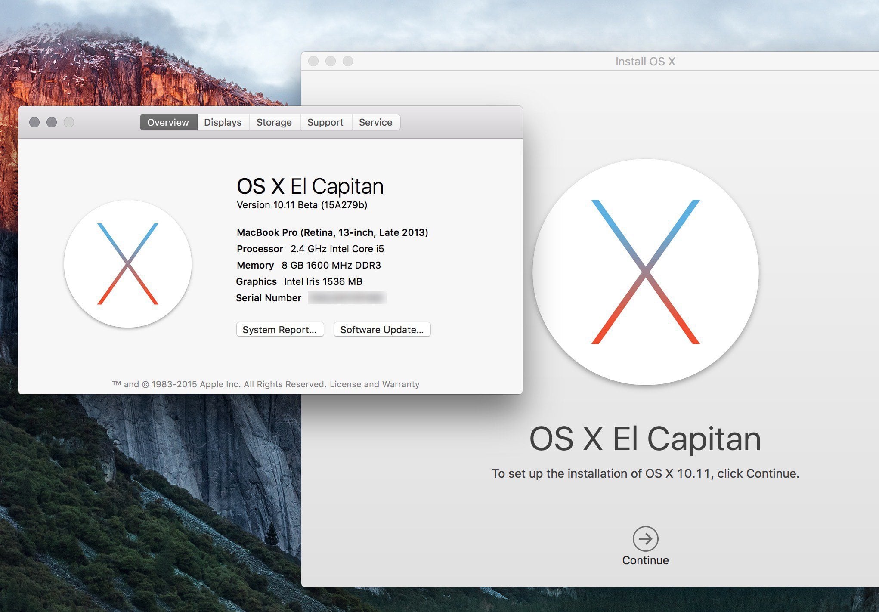Click the Continue arrow icon in installer
The height and width of the screenshot is (612, 879).
coord(645,538)
